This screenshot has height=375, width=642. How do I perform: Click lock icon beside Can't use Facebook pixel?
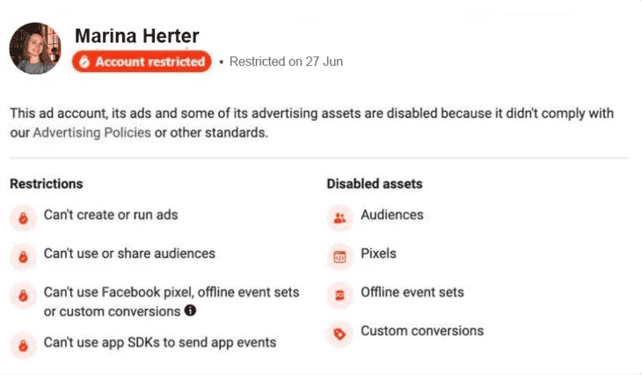click(x=24, y=295)
